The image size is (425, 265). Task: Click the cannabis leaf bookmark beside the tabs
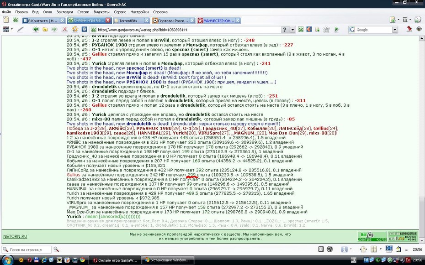click(x=16, y=20)
